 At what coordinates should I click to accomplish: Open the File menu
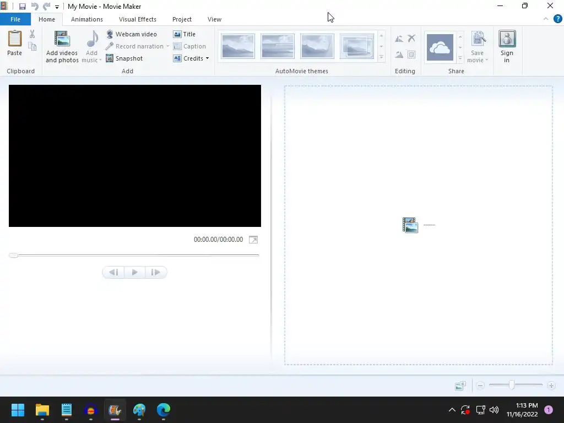(15, 19)
